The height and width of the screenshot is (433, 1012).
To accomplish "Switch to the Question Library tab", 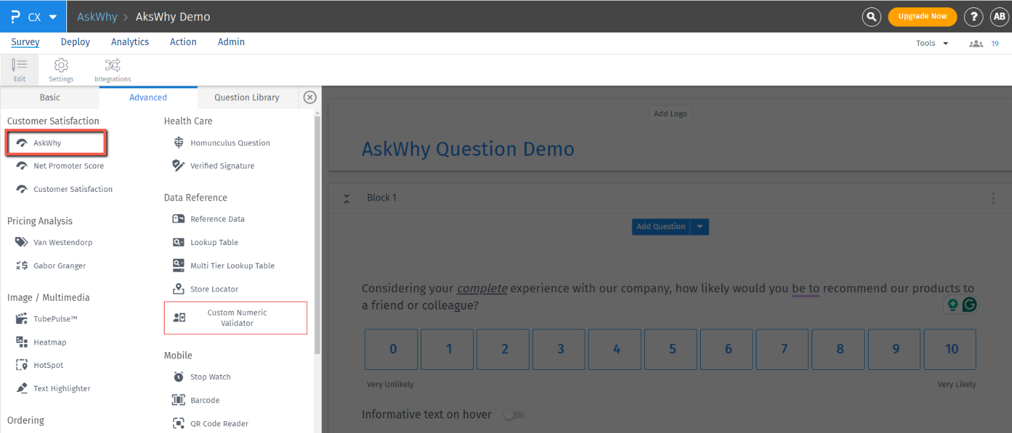I will coord(247,97).
